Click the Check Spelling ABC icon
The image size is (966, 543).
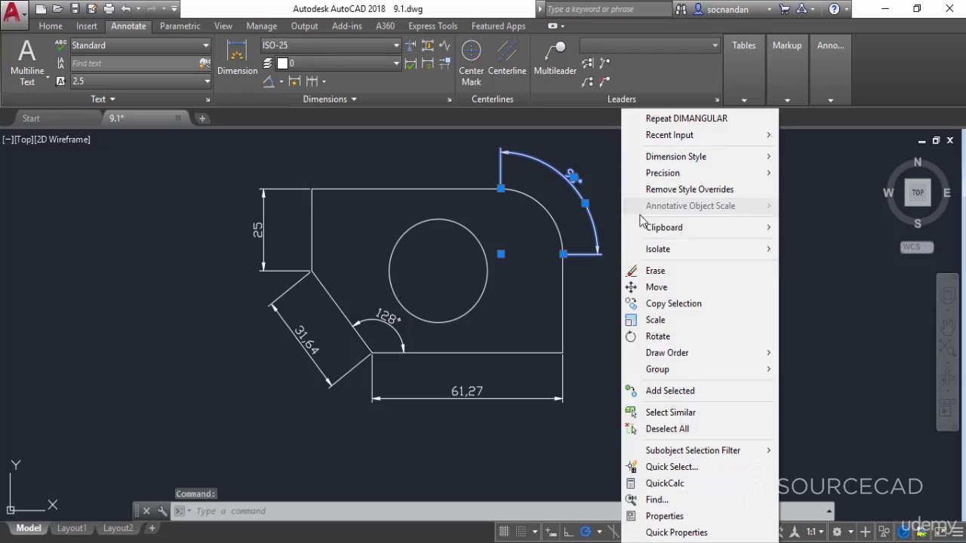(x=61, y=45)
